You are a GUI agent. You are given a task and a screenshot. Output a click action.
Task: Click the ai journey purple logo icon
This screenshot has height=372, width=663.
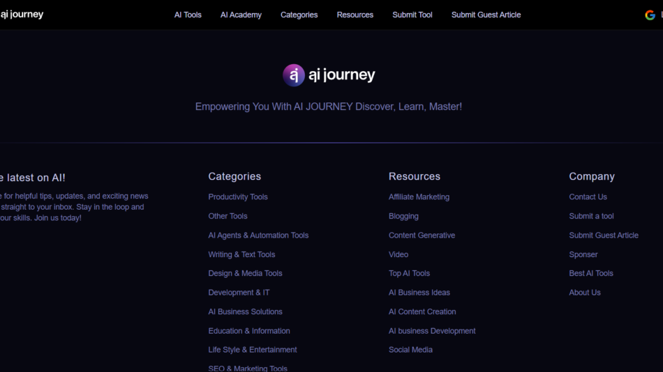pyautogui.click(x=293, y=75)
